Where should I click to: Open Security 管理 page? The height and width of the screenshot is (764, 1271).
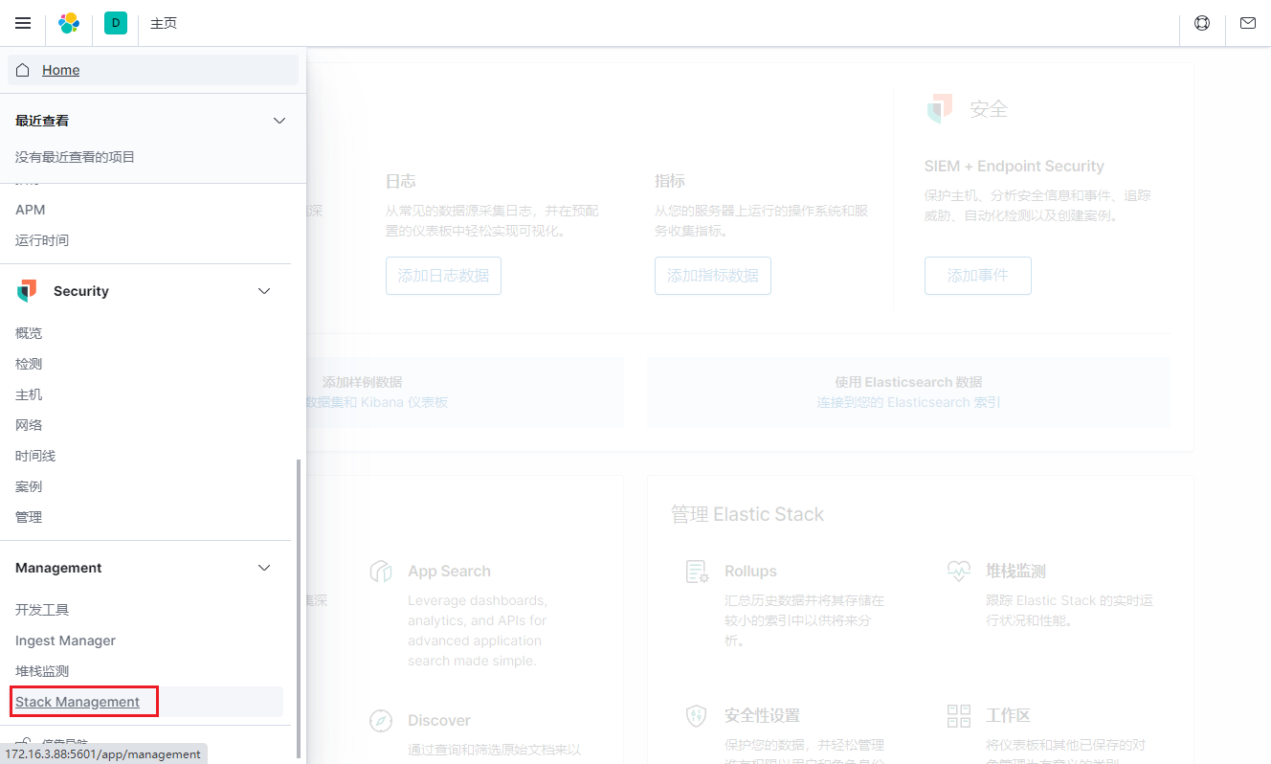click(29, 517)
